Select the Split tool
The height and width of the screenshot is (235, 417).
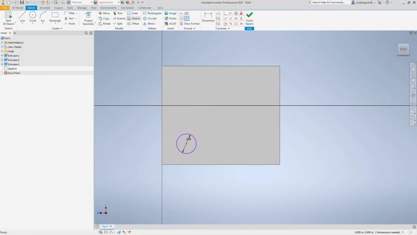click(x=118, y=23)
